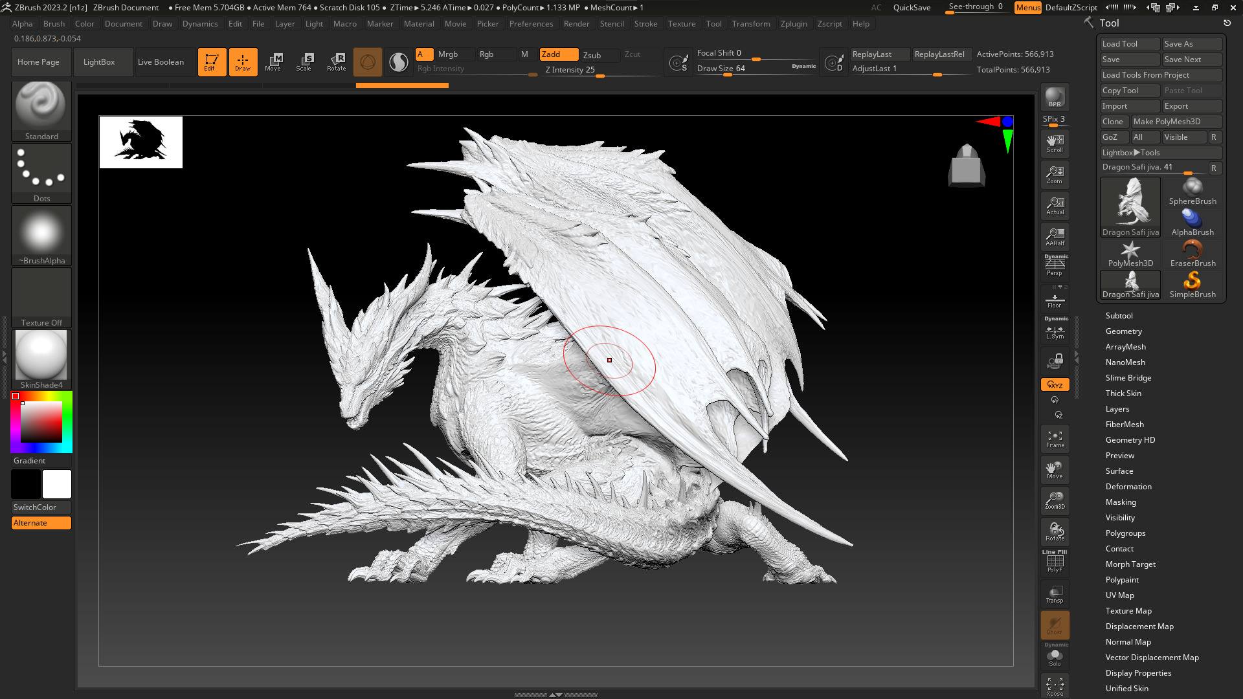Toggle L.Sym local symmetry

[1055, 330]
